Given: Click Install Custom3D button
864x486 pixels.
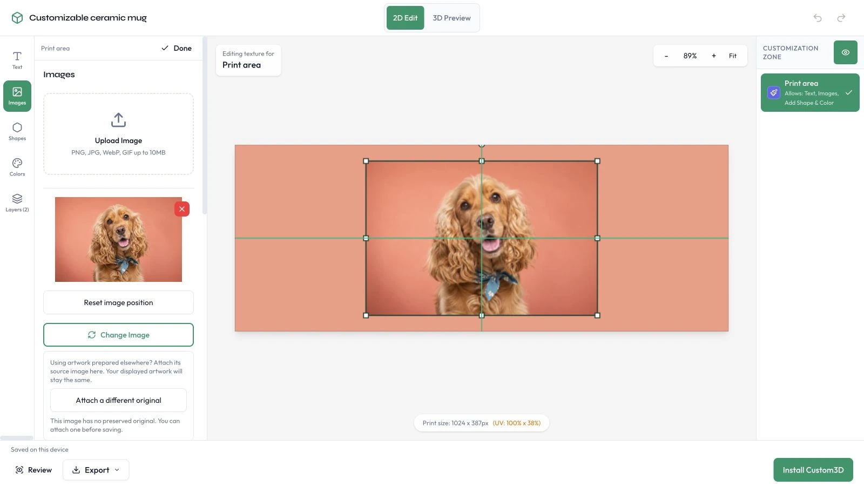Looking at the screenshot, I should (x=813, y=470).
